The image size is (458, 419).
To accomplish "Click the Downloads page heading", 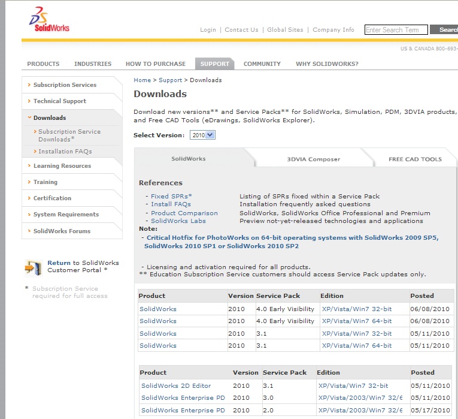I will [160, 94].
